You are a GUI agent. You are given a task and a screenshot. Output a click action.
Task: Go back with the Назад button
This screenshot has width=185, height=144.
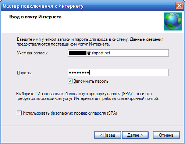click(x=107, y=135)
